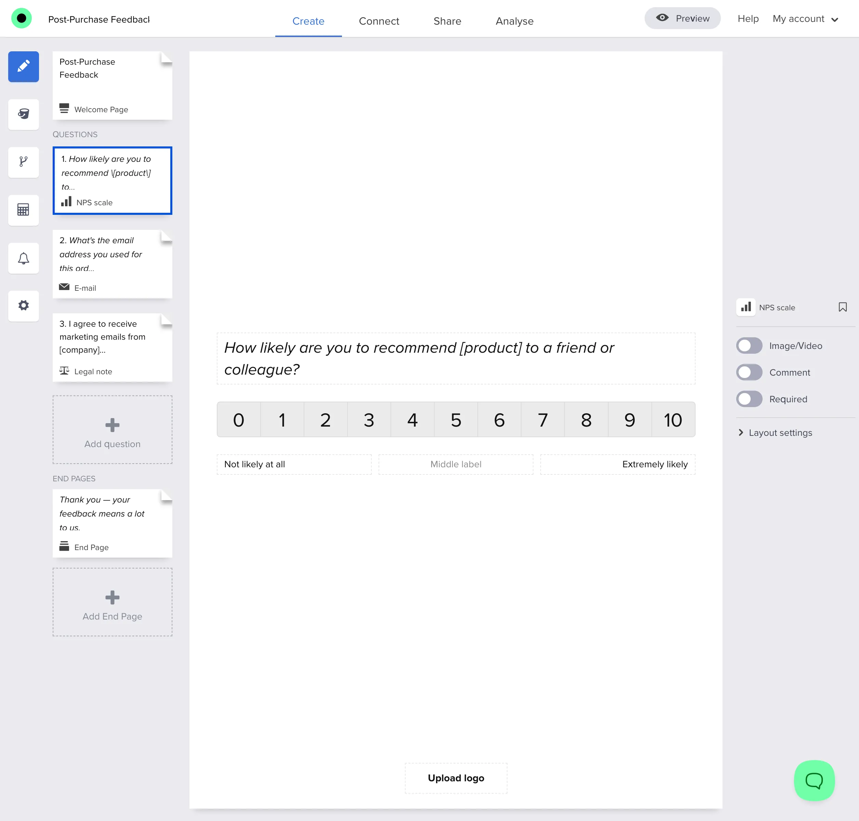
Task: Select score 9 on NPS scale
Action: (630, 420)
